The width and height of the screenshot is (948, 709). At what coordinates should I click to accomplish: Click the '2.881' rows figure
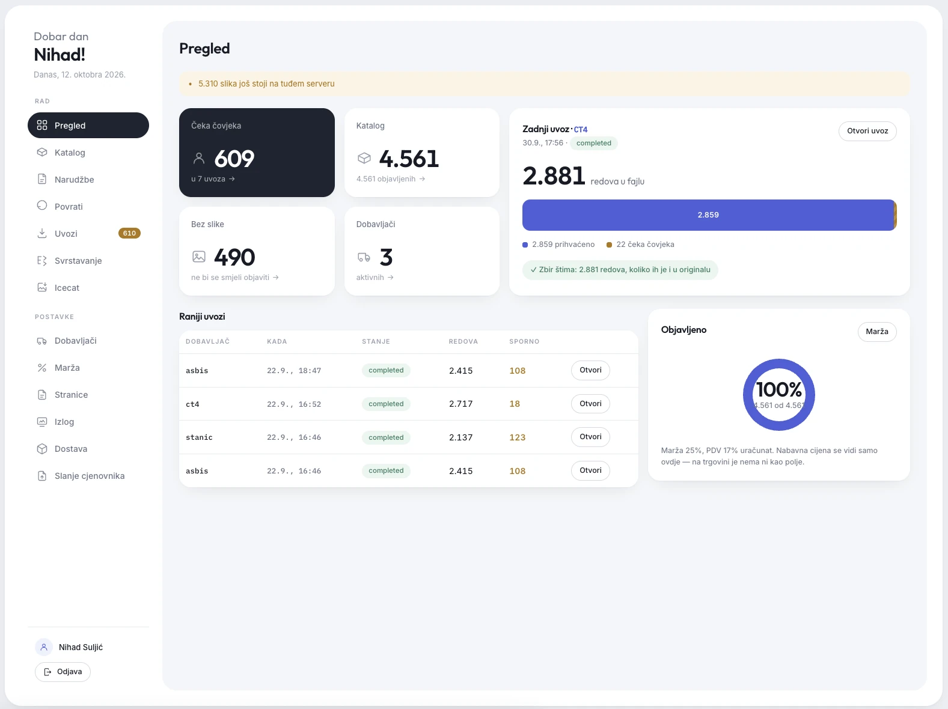coord(554,175)
